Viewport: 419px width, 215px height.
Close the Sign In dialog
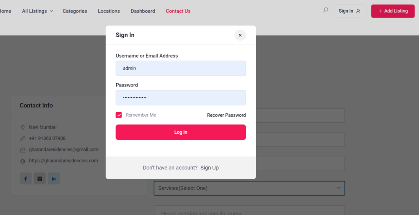tap(240, 35)
